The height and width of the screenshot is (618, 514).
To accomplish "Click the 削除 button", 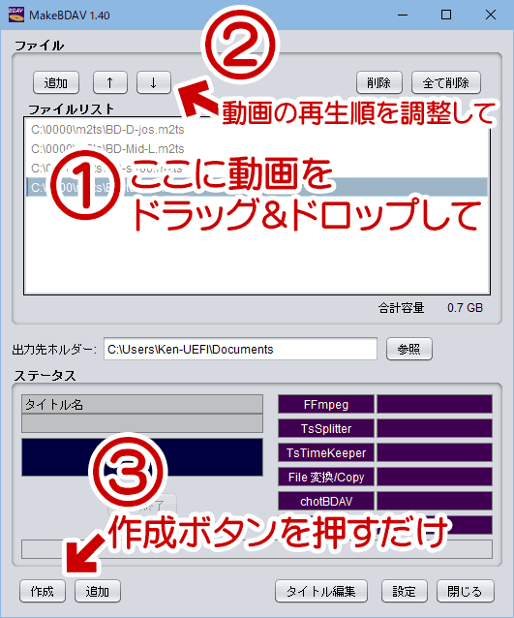I will click(x=378, y=82).
